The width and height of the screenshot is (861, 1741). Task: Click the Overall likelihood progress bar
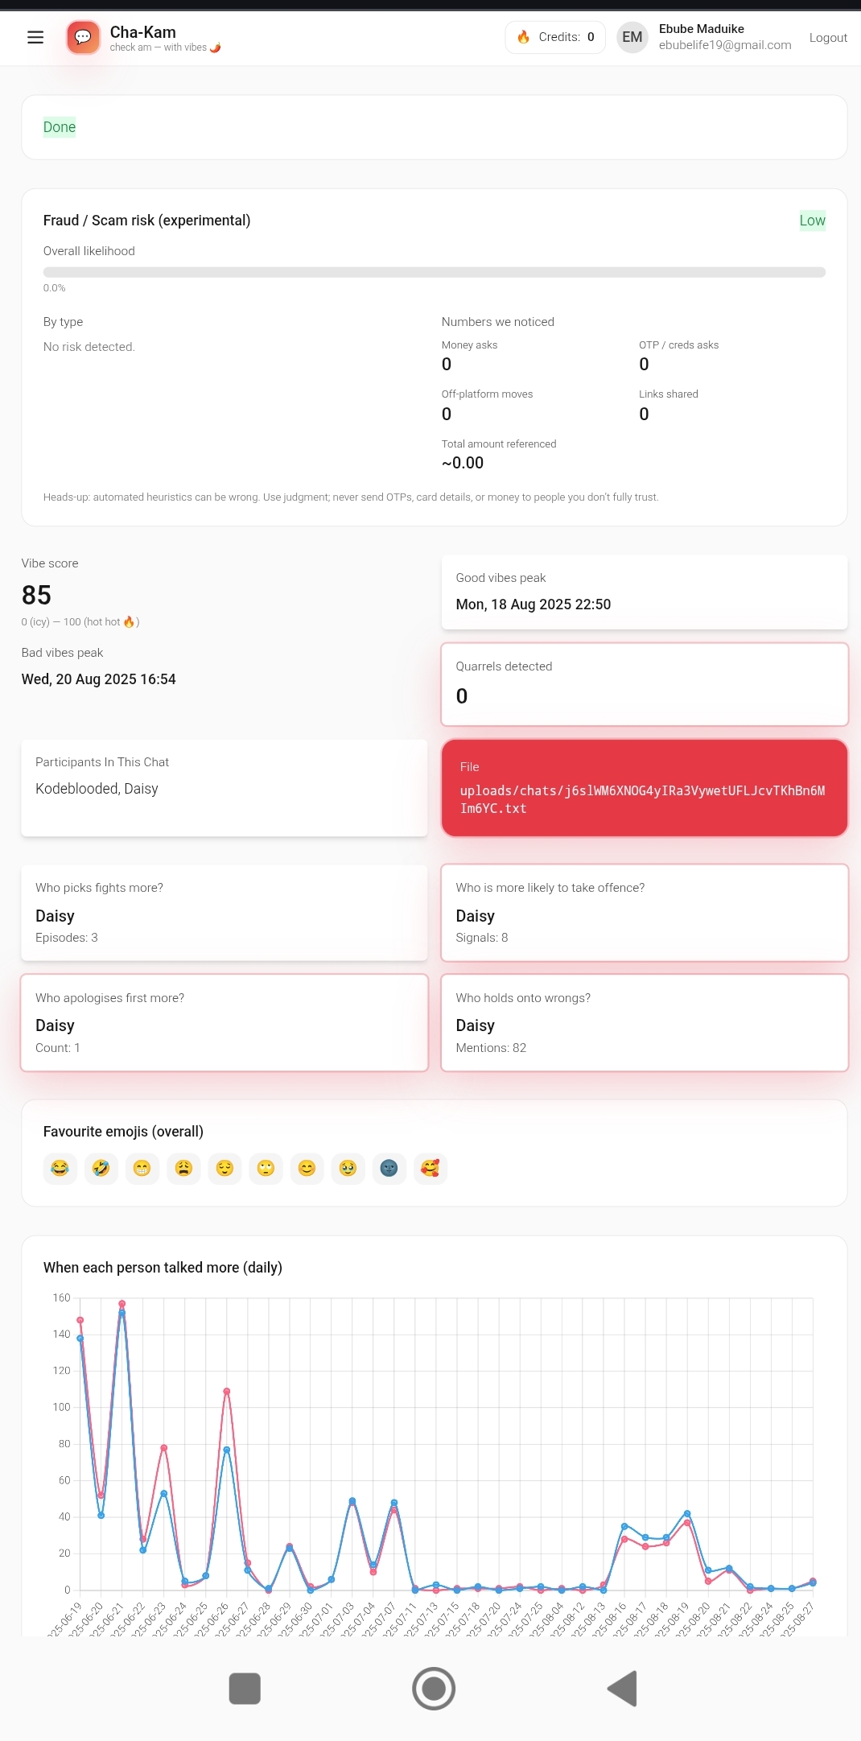435,272
